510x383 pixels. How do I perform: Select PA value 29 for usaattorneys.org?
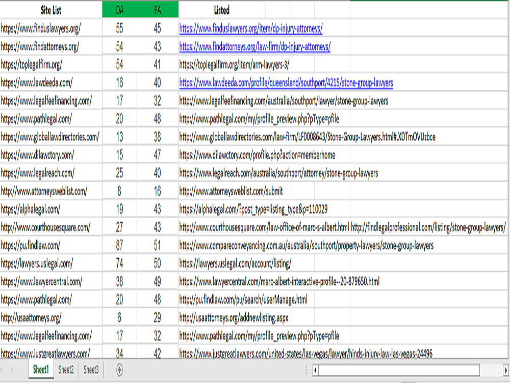click(158, 318)
